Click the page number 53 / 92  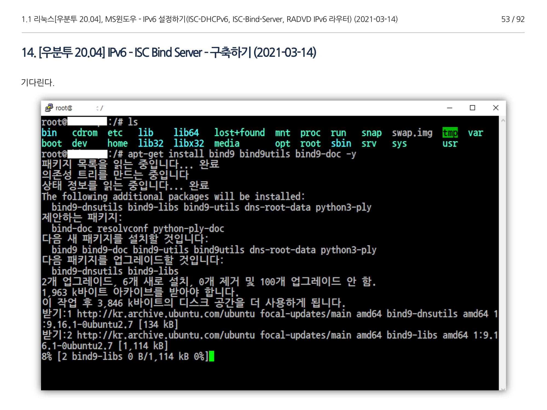[x=513, y=19]
